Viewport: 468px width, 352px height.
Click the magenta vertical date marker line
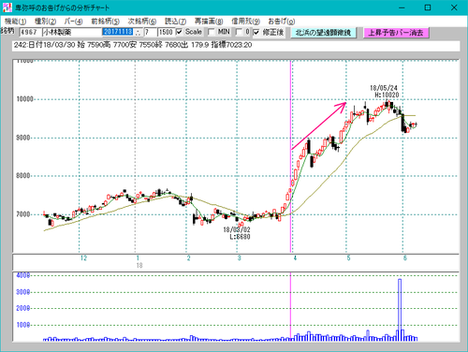(x=291, y=156)
